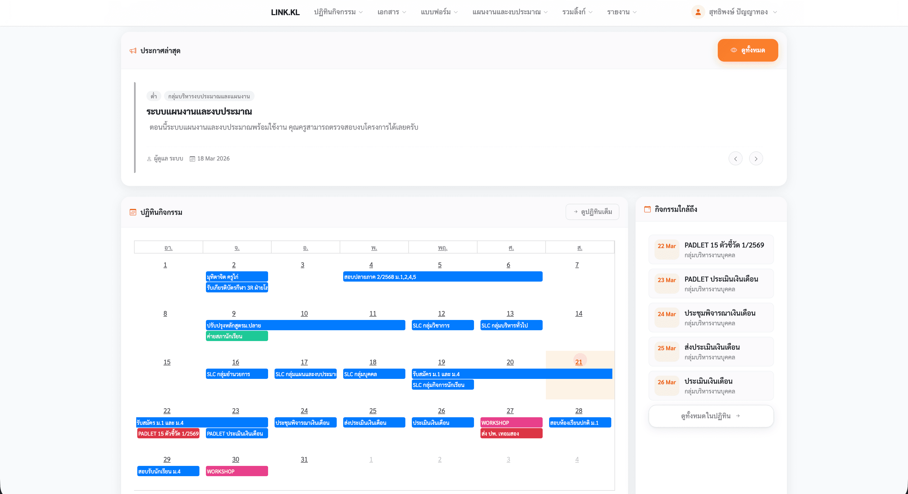This screenshot has width=908, height=494.
Task: Click the ดูปฏิทินเต็ม button
Action: 592,212
